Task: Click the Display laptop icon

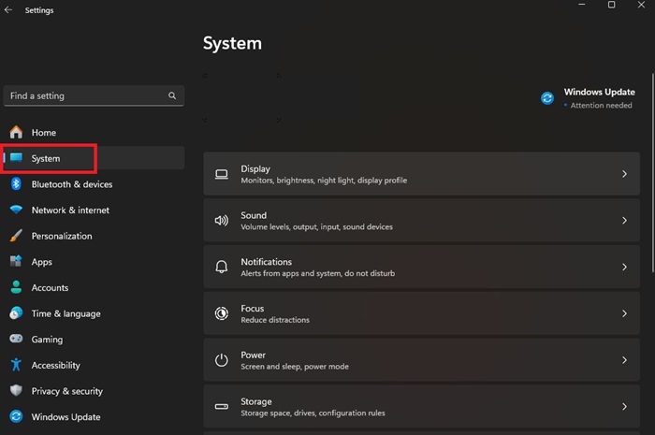Action: [x=222, y=174]
